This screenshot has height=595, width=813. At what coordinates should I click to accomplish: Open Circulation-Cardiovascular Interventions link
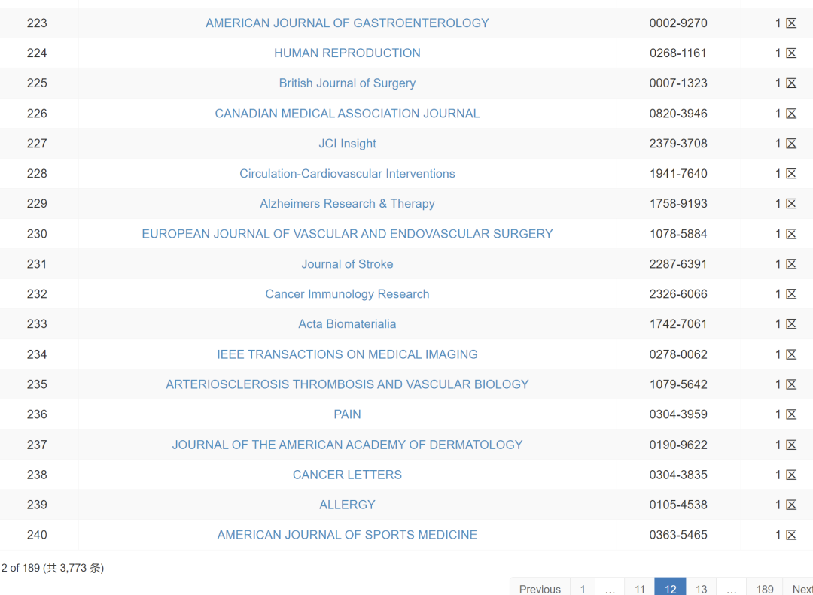point(347,173)
